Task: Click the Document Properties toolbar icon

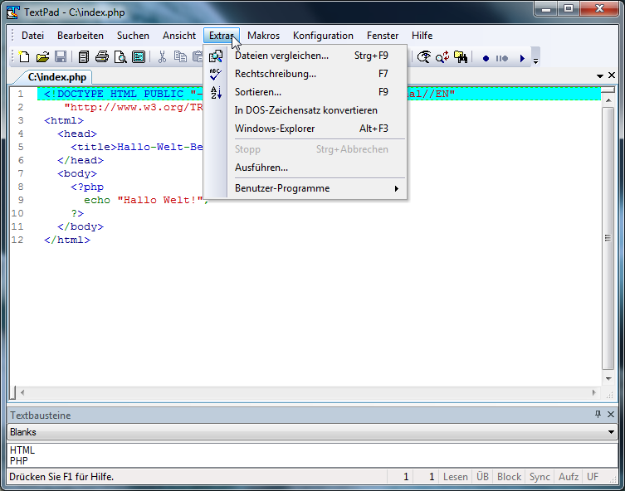Action: pos(139,57)
